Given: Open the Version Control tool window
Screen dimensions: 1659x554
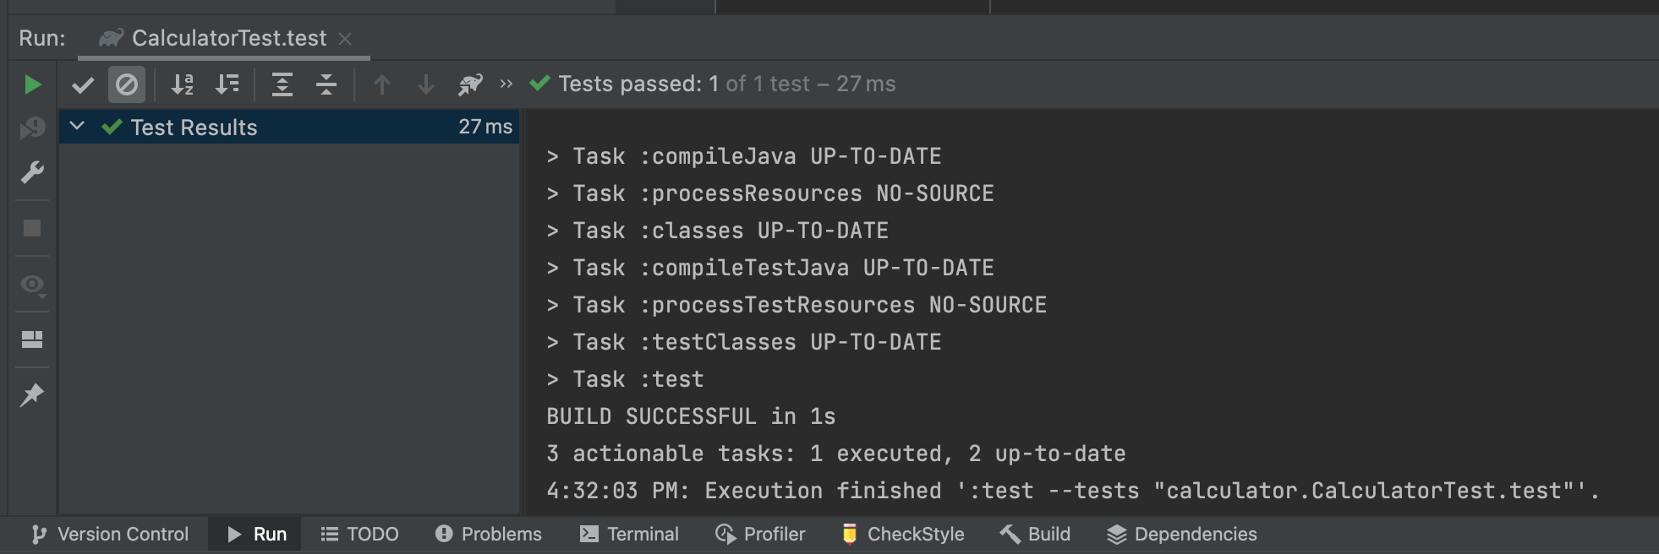Looking at the screenshot, I should [110, 534].
